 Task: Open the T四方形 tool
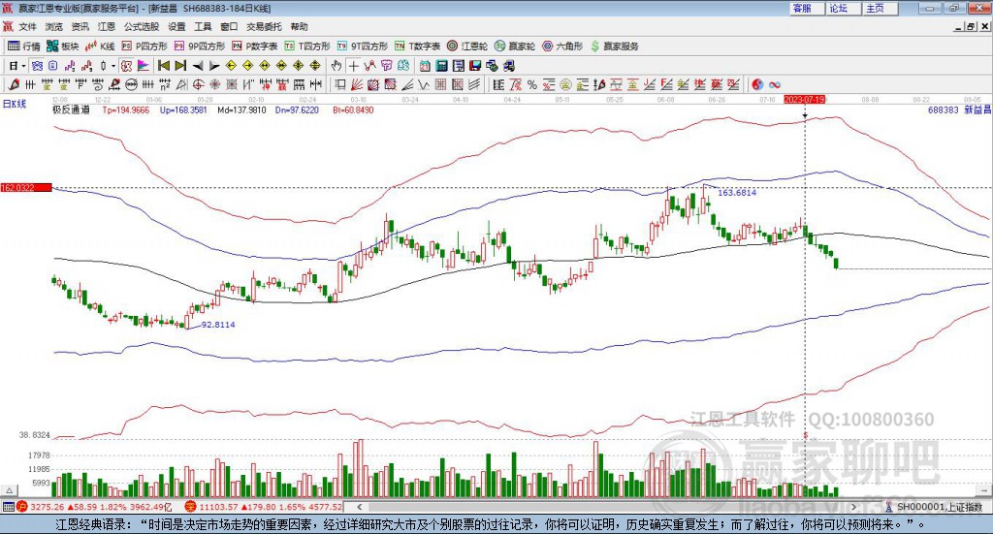pos(307,47)
